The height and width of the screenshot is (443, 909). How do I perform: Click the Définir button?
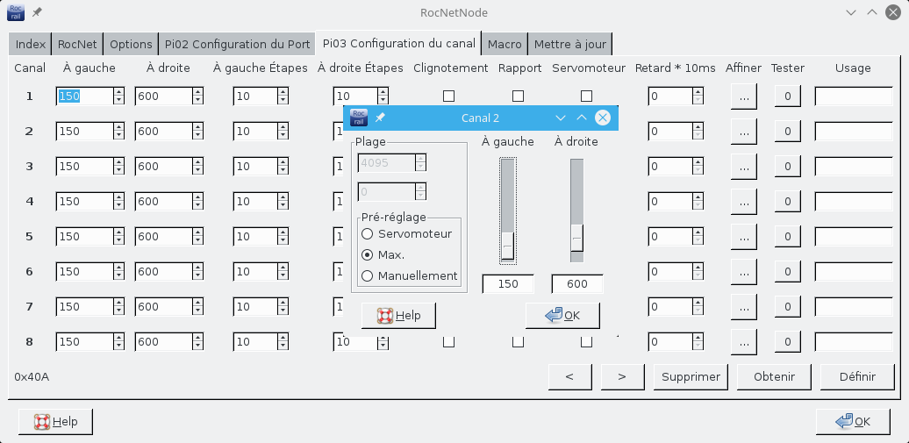[856, 376]
